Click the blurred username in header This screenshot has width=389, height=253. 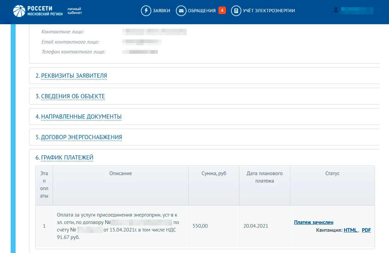[x=357, y=10]
